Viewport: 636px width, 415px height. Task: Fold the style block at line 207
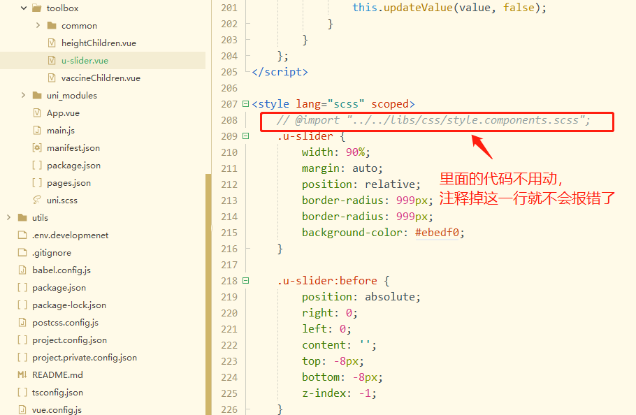[245, 103]
